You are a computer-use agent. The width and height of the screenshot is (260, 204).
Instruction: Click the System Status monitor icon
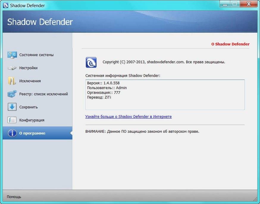pos(12,55)
